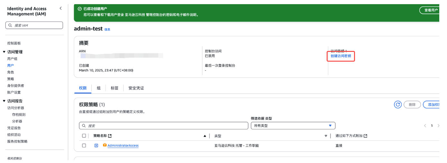This screenshot has height=163, width=447.
Task: Open the 所有类型 filter dropdown
Action: 293,126
